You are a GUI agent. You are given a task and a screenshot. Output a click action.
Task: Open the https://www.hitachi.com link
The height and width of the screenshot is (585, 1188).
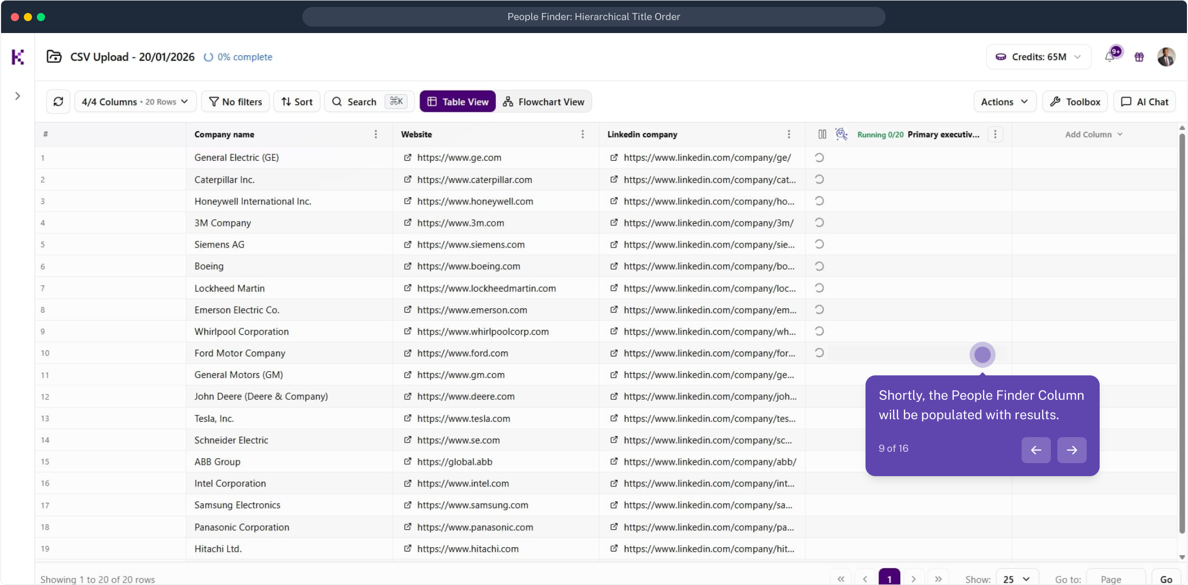coord(468,549)
